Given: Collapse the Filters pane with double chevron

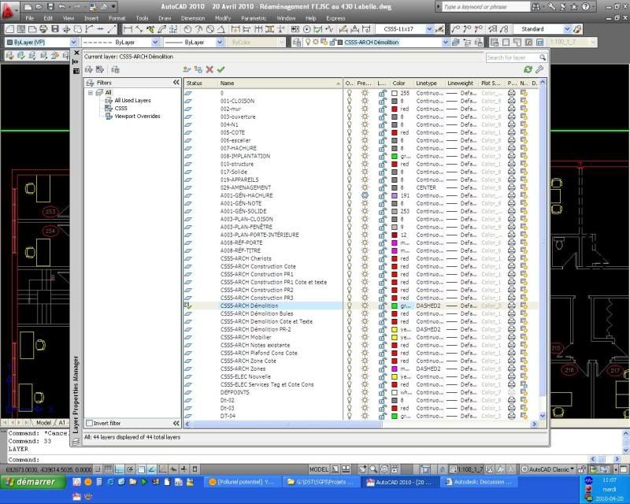Looking at the screenshot, I should pos(175,82).
